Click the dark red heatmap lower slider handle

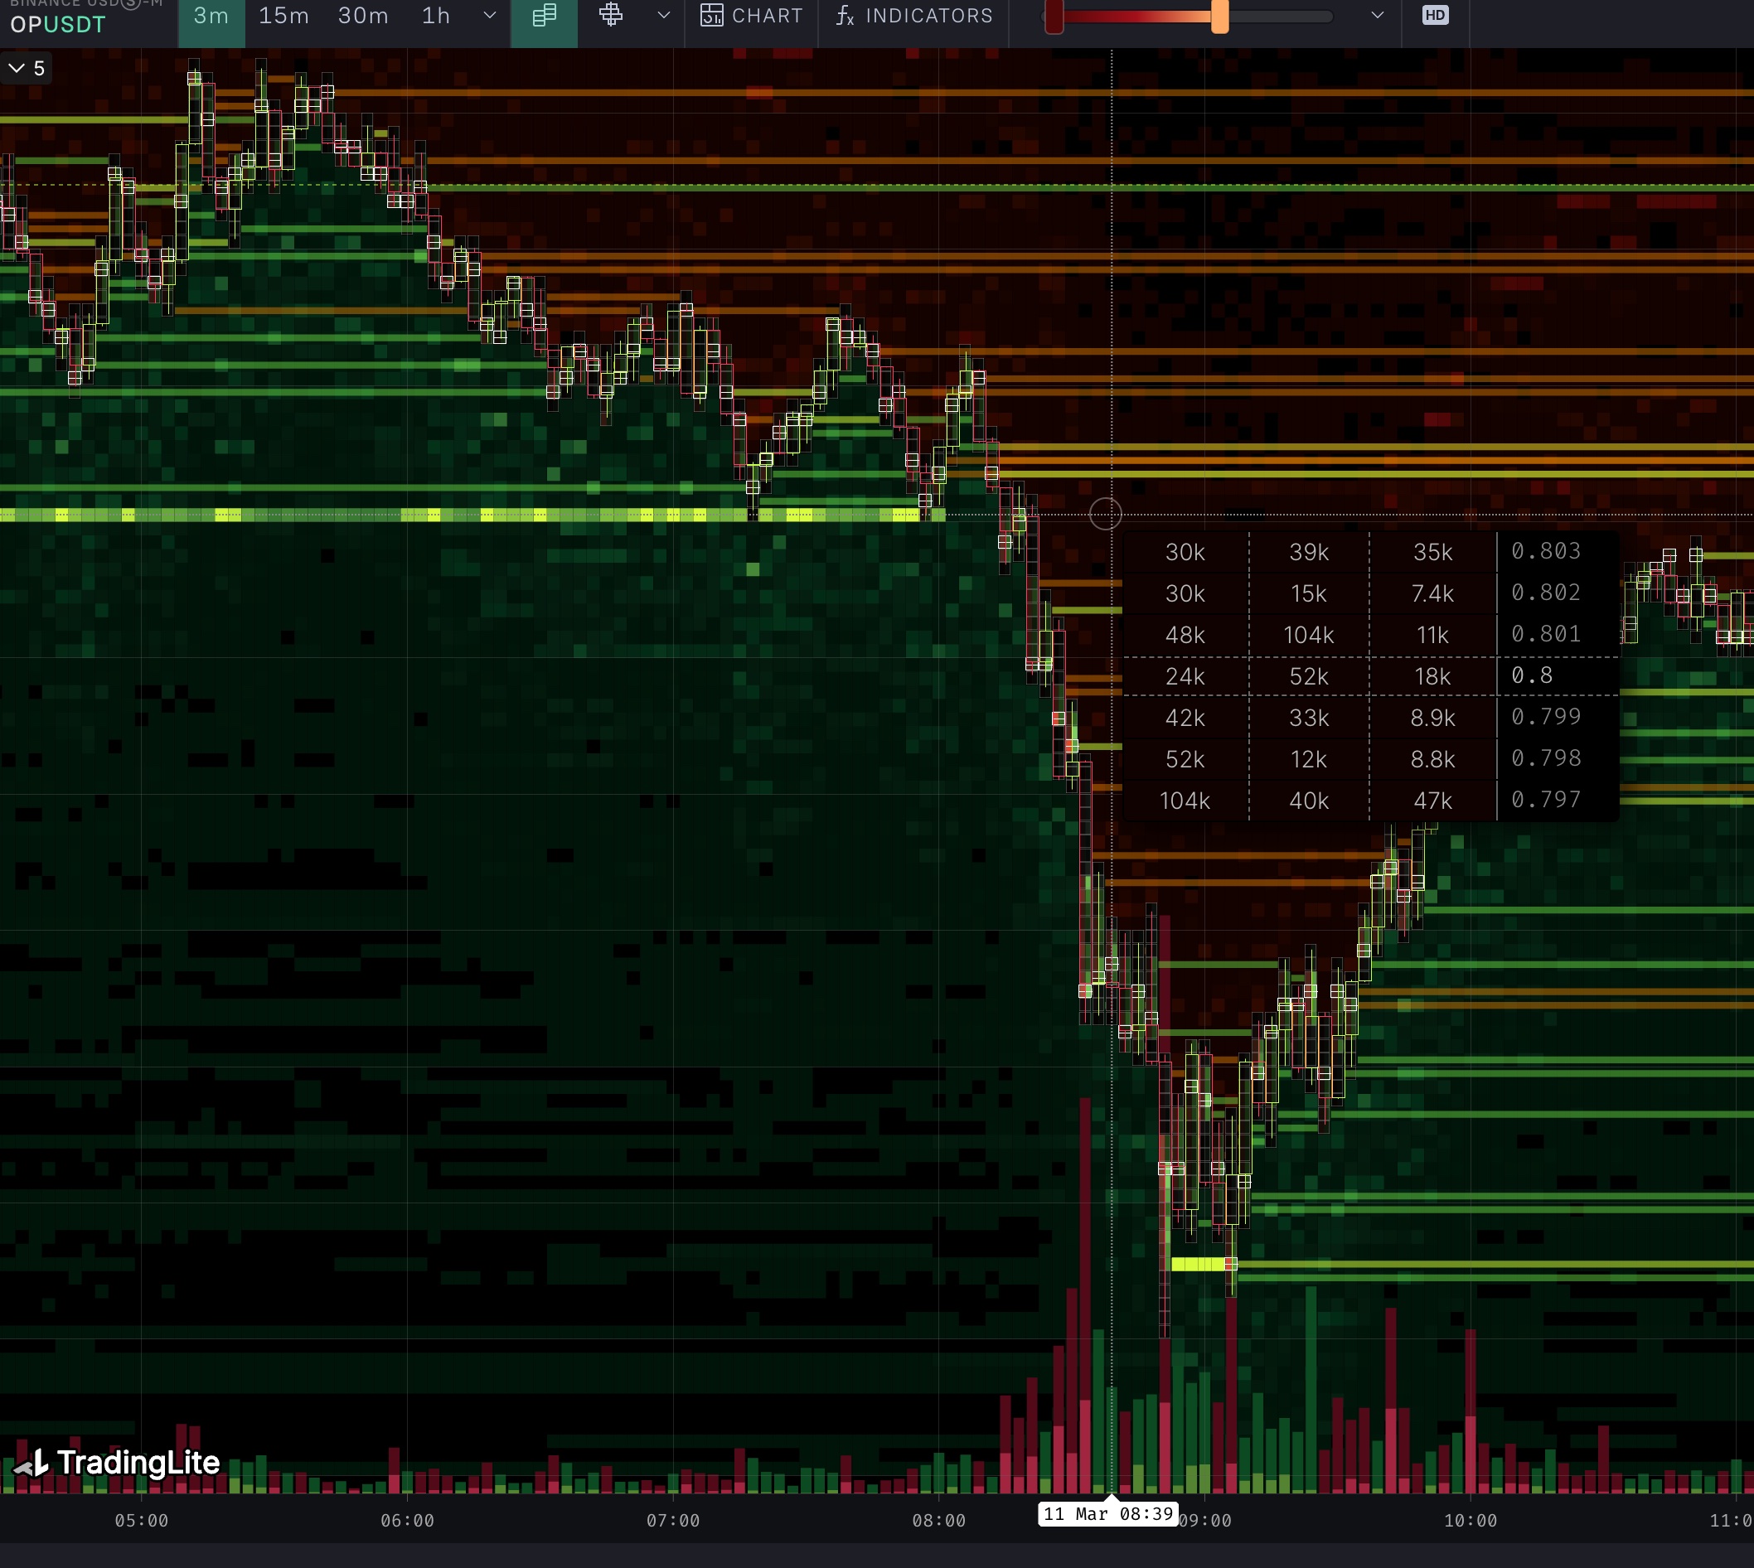[1054, 17]
